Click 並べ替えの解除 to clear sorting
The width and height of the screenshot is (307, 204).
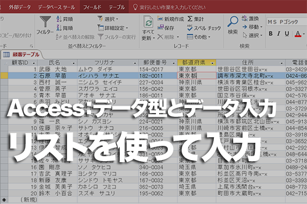point(75,37)
